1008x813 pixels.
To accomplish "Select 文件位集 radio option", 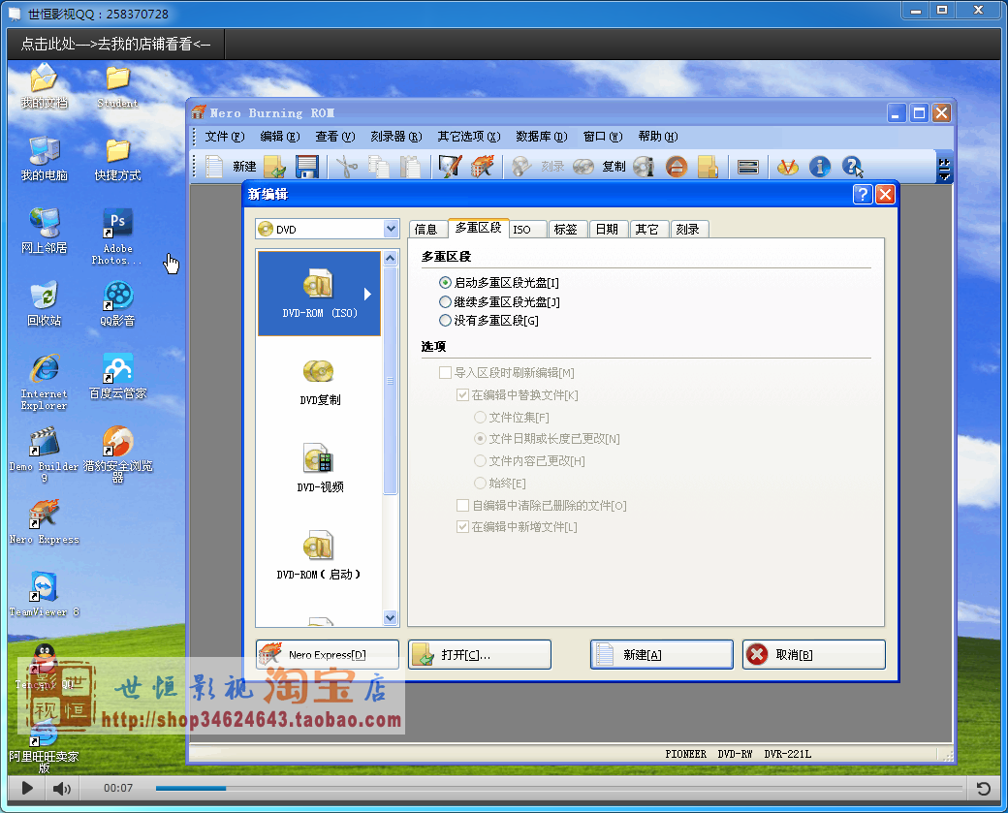I will click(x=480, y=417).
